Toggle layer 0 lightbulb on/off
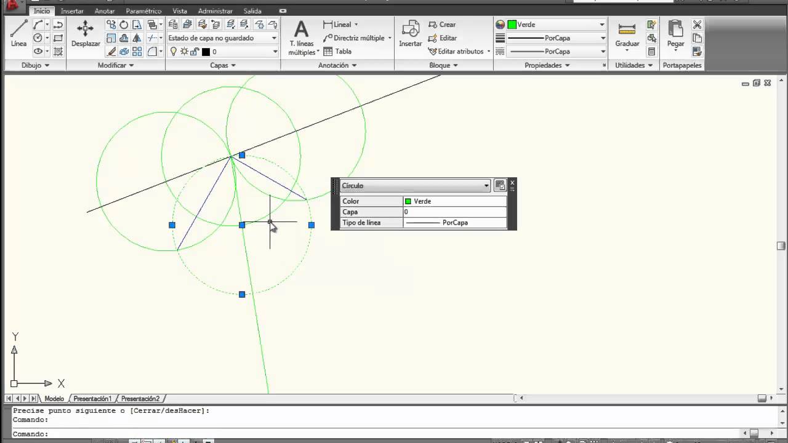Image resolution: width=788 pixels, height=443 pixels. [174, 52]
